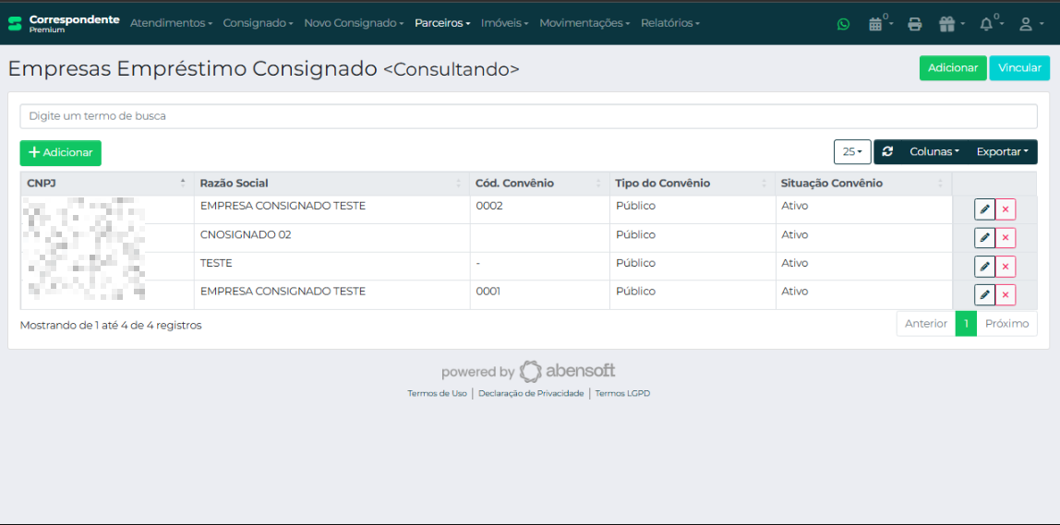Viewport: 1060px width, 525px height.
Task: Open the 25 page-size dropdown
Action: (851, 151)
